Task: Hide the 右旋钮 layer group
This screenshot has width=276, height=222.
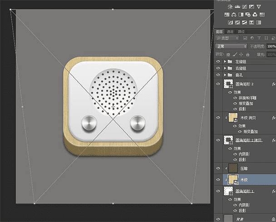Action: pos(218,68)
